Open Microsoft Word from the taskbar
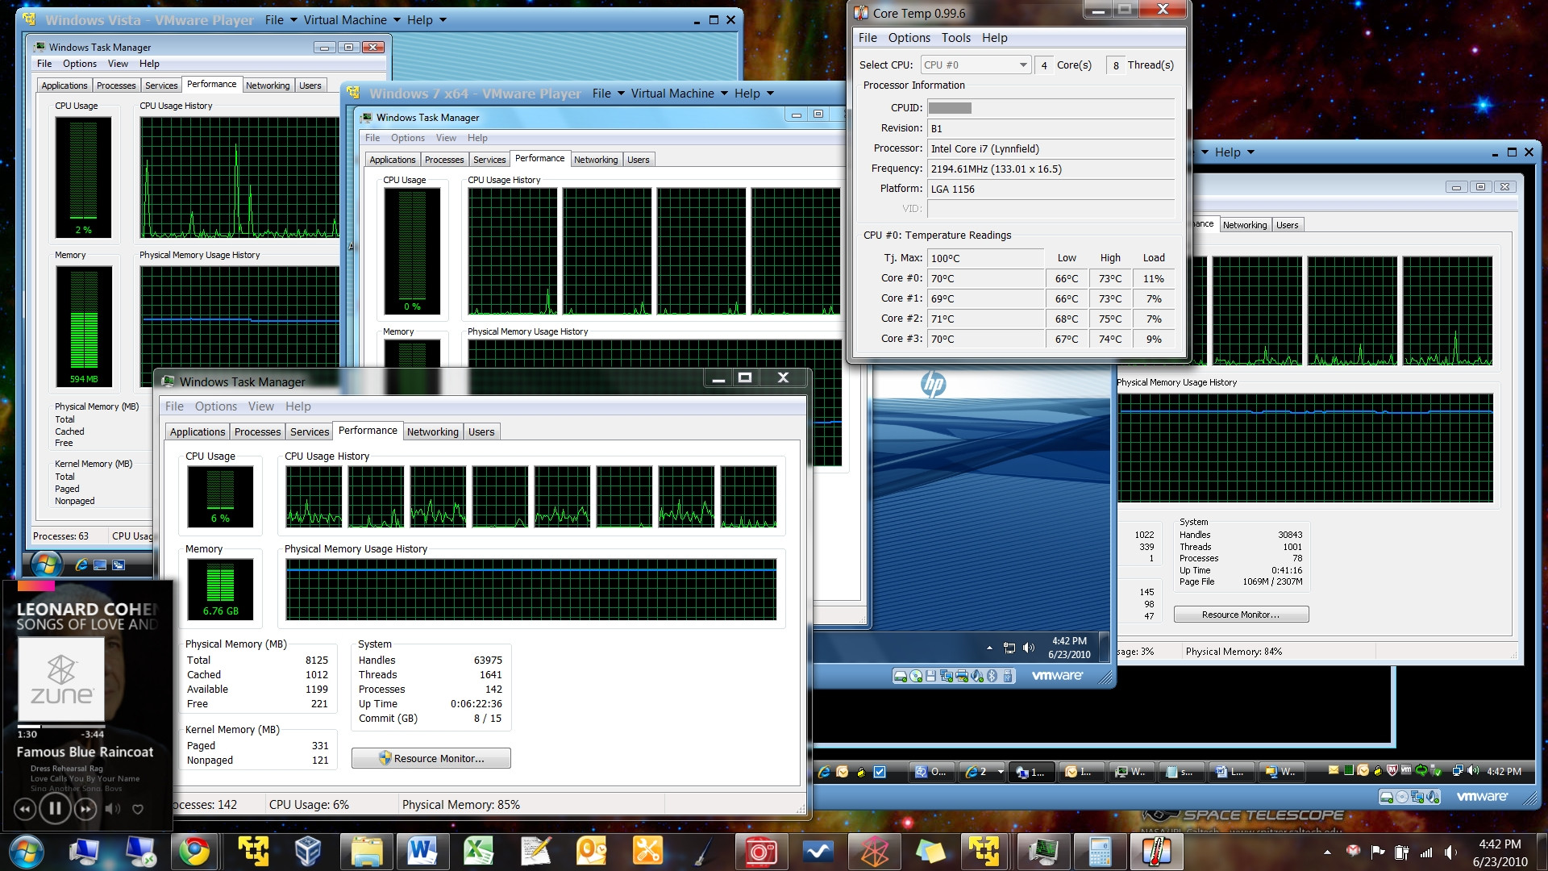1548x871 pixels. point(422,852)
